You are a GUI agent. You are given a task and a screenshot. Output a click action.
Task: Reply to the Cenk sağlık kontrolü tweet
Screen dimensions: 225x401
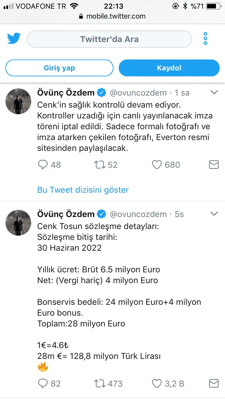click(x=43, y=164)
